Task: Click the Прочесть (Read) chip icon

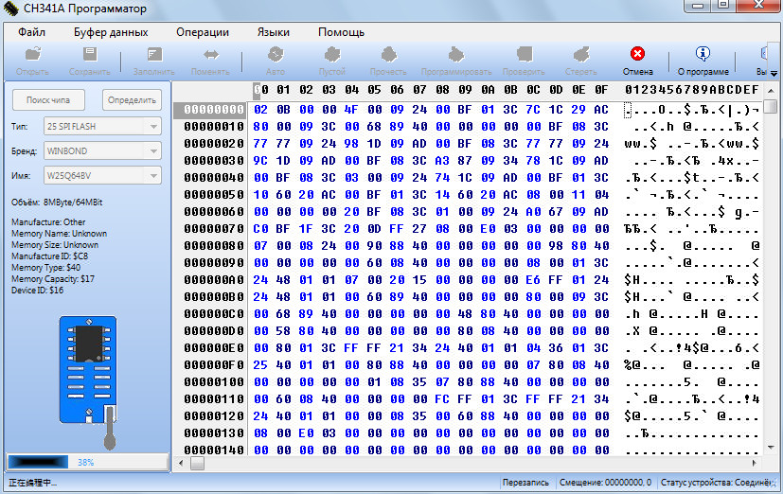Action: click(x=388, y=54)
